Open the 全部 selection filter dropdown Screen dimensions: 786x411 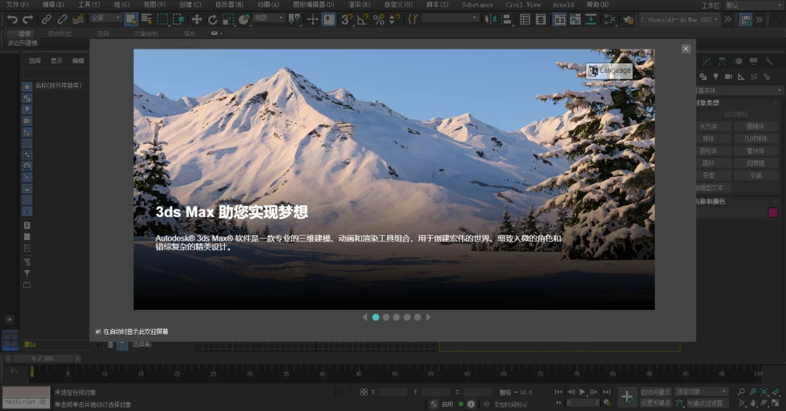(106, 18)
